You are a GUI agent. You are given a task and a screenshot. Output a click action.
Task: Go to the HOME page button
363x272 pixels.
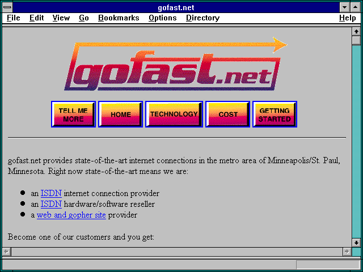tap(120, 114)
